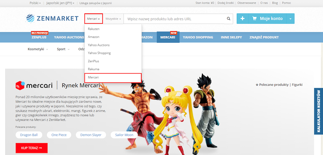This screenshot has height=155, width=323.
Task: Click the product search input field
Action: (x=175, y=19)
